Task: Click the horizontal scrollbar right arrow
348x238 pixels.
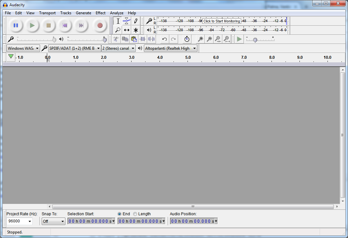Action: pos(337,207)
